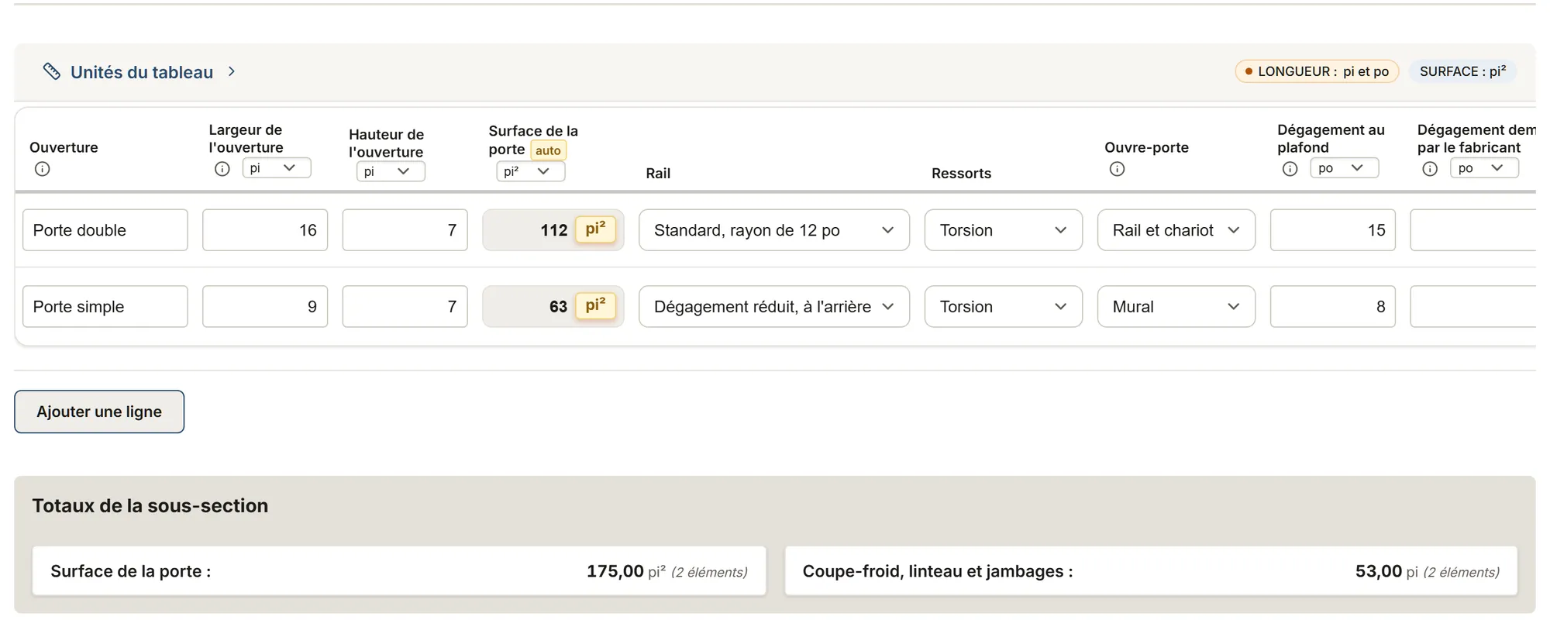Click the Ajouter une ligne button
Screen dimensions: 1550x627
[x=99, y=412]
